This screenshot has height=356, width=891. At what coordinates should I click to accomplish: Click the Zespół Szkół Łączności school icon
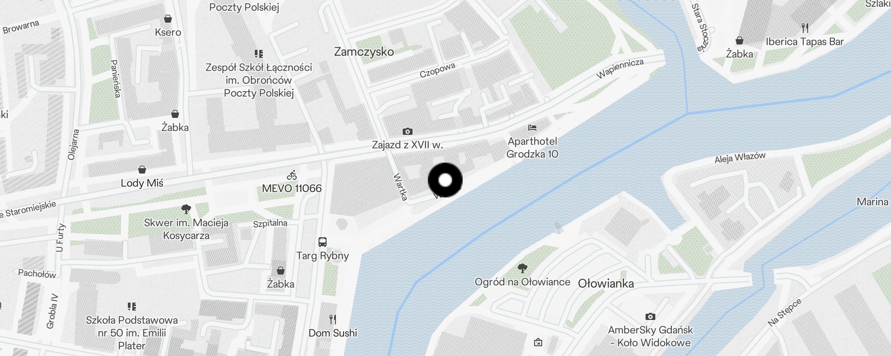(x=259, y=54)
